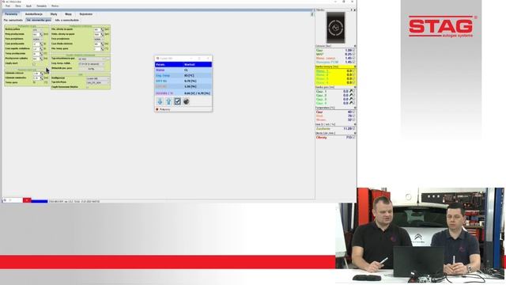The image size is (506, 285).
Task: Open the injector settings icon for Gaz. 4
Action: point(351,103)
